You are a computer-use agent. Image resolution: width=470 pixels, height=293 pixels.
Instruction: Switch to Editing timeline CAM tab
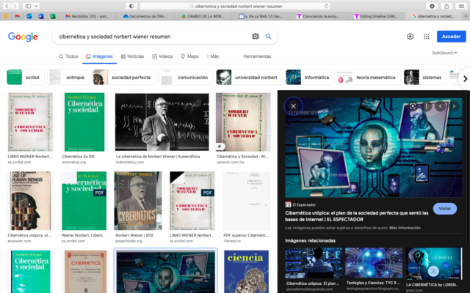click(376, 16)
